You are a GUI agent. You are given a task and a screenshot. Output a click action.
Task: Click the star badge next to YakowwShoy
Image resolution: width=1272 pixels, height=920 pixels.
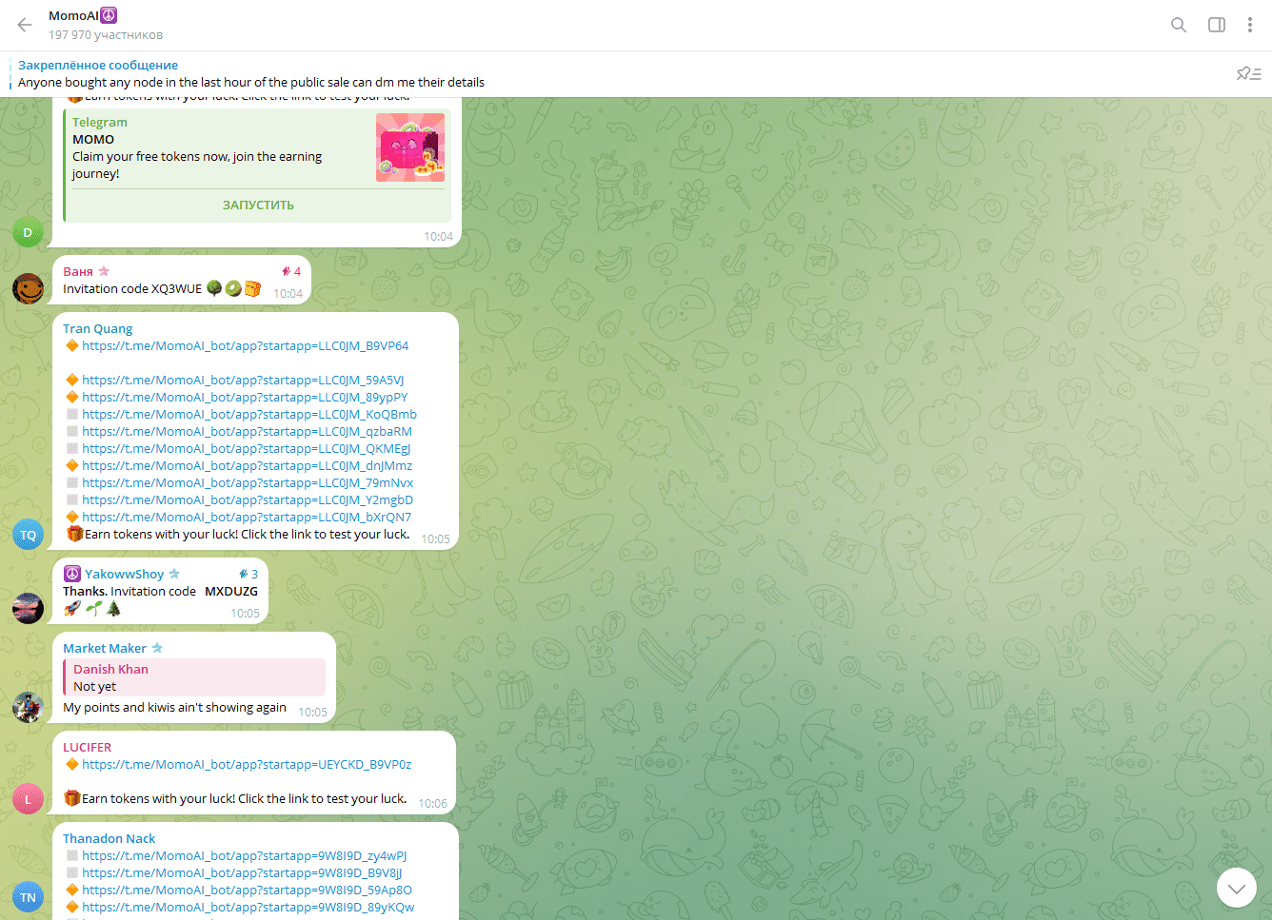(174, 574)
